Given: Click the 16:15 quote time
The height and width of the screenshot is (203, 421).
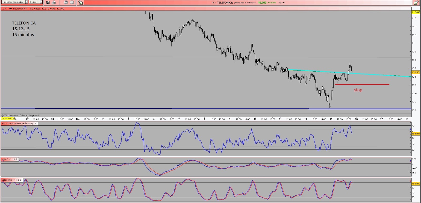Looking at the screenshot, I should pos(282,3).
